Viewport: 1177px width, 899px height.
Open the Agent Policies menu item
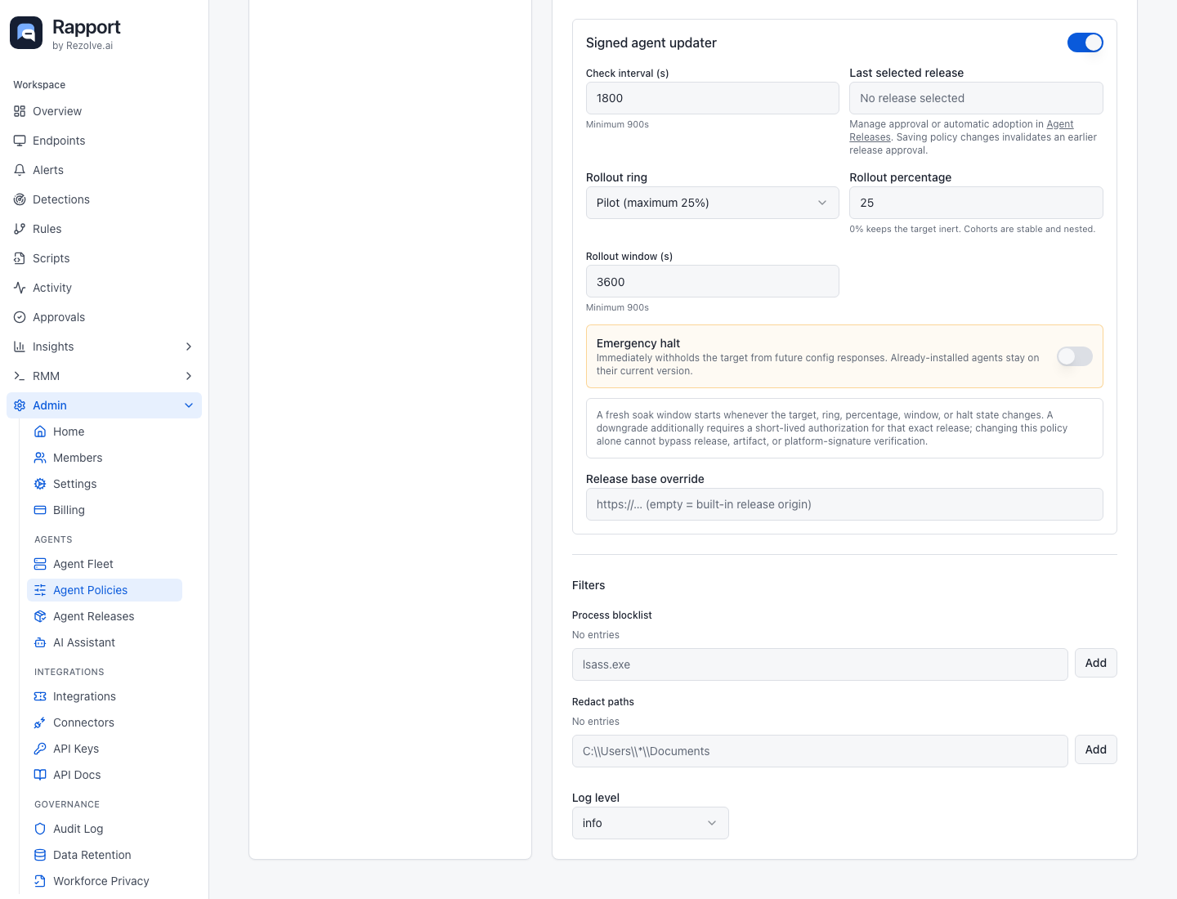point(105,590)
